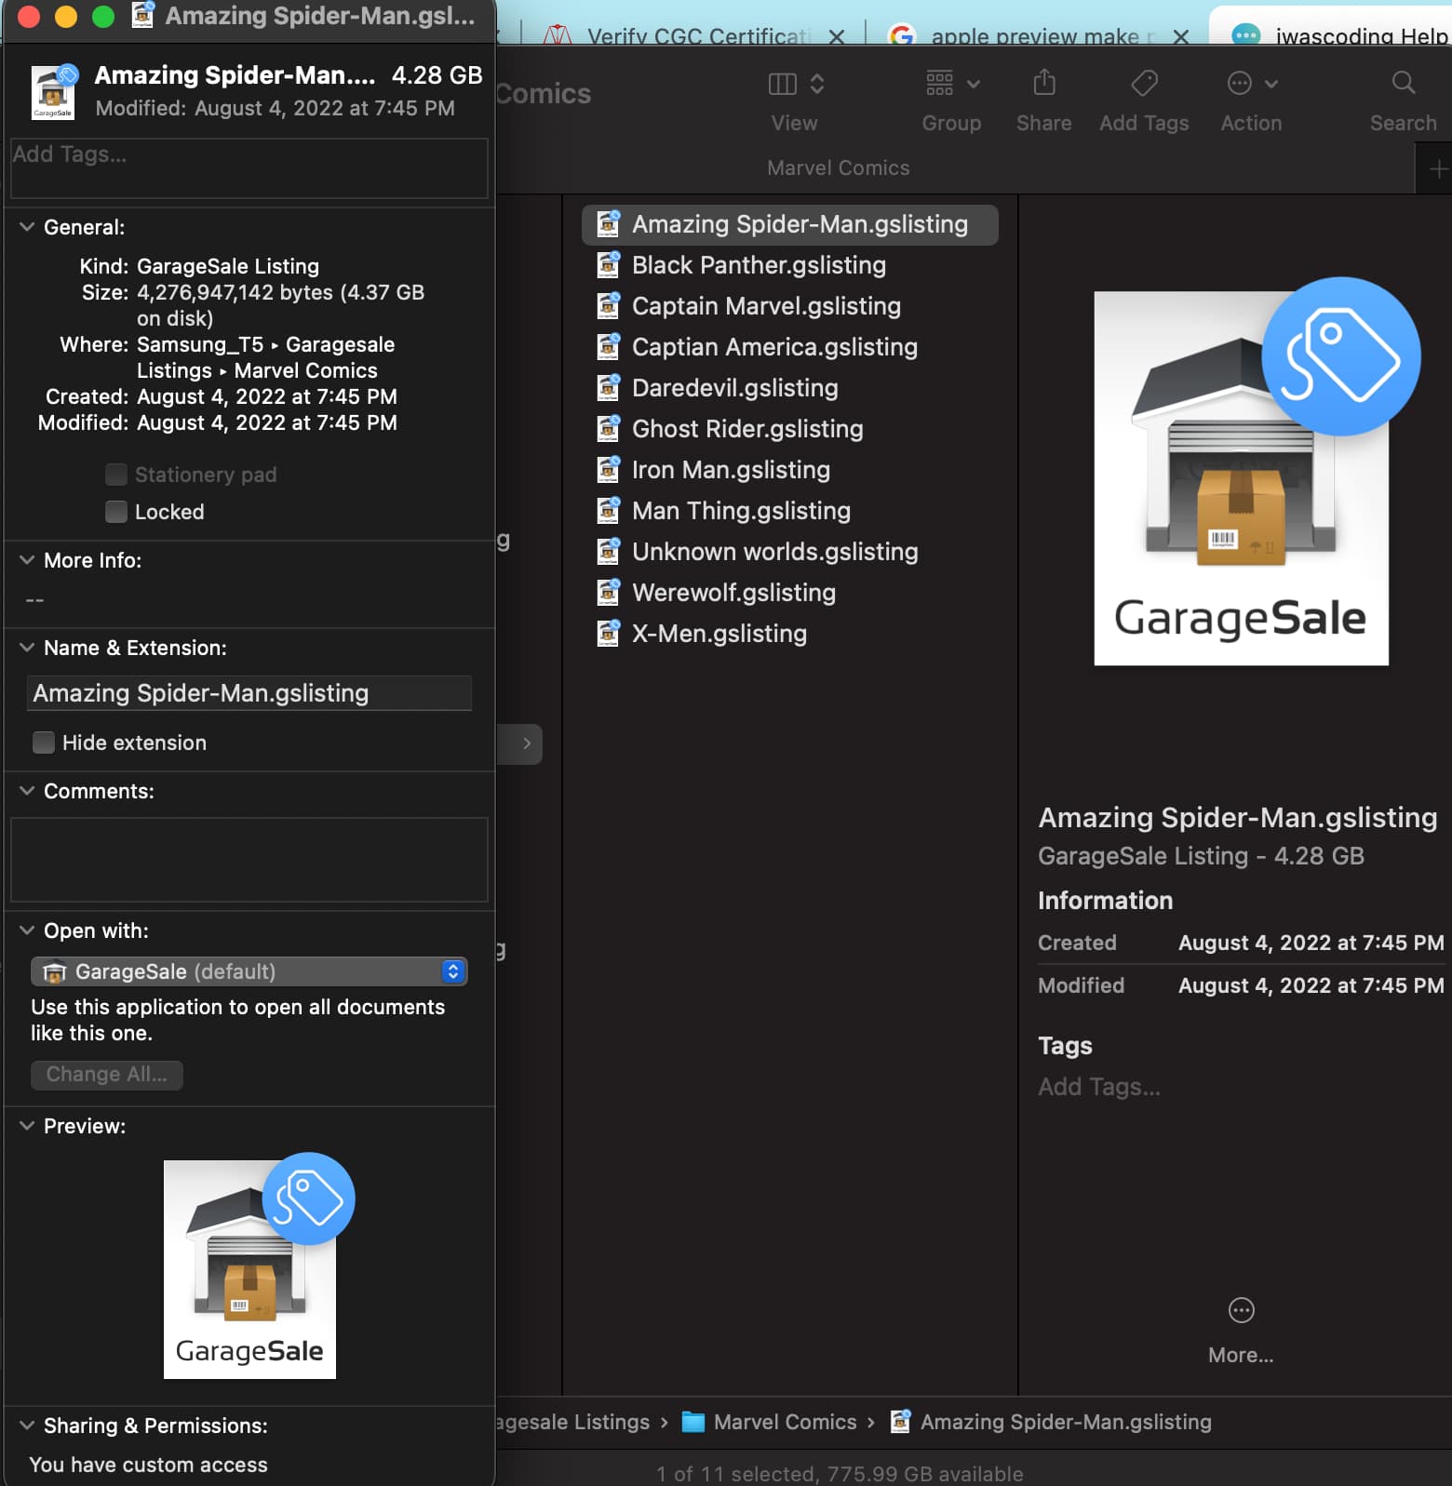The height and width of the screenshot is (1486, 1452).
Task: Collapse the Preview section in Info window
Action: [27, 1126]
